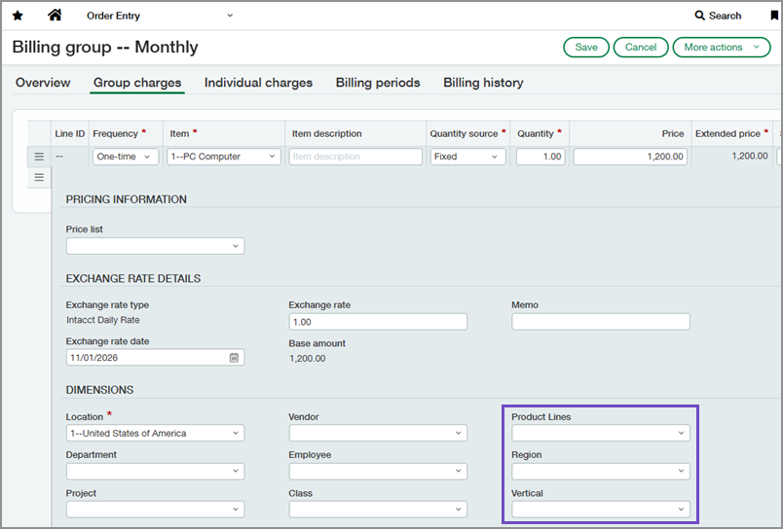Go to the home icon
Image resolution: width=783 pixels, height=529 pixels.
pyautogui.click(x=55, y=15)
